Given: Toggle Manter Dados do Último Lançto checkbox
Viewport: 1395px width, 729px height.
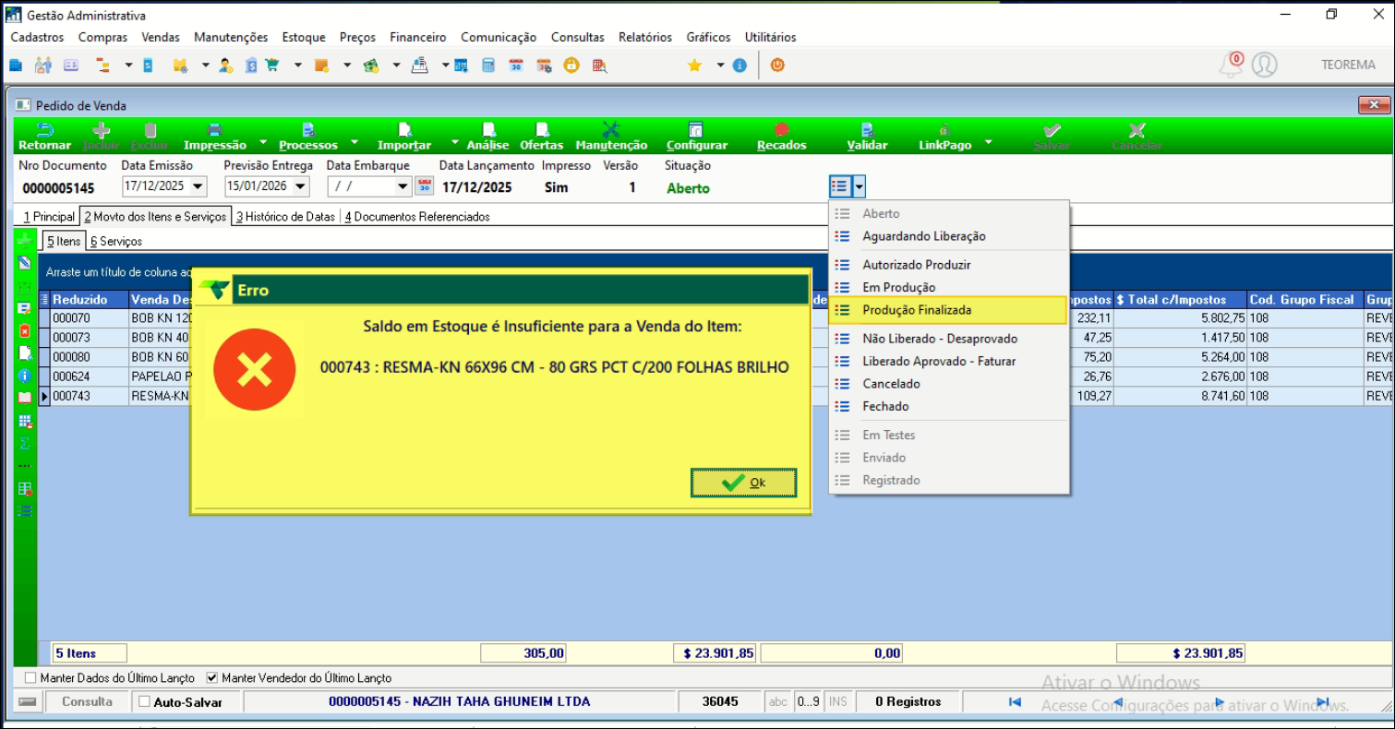Looking at the screenshot, I should 30,677.
